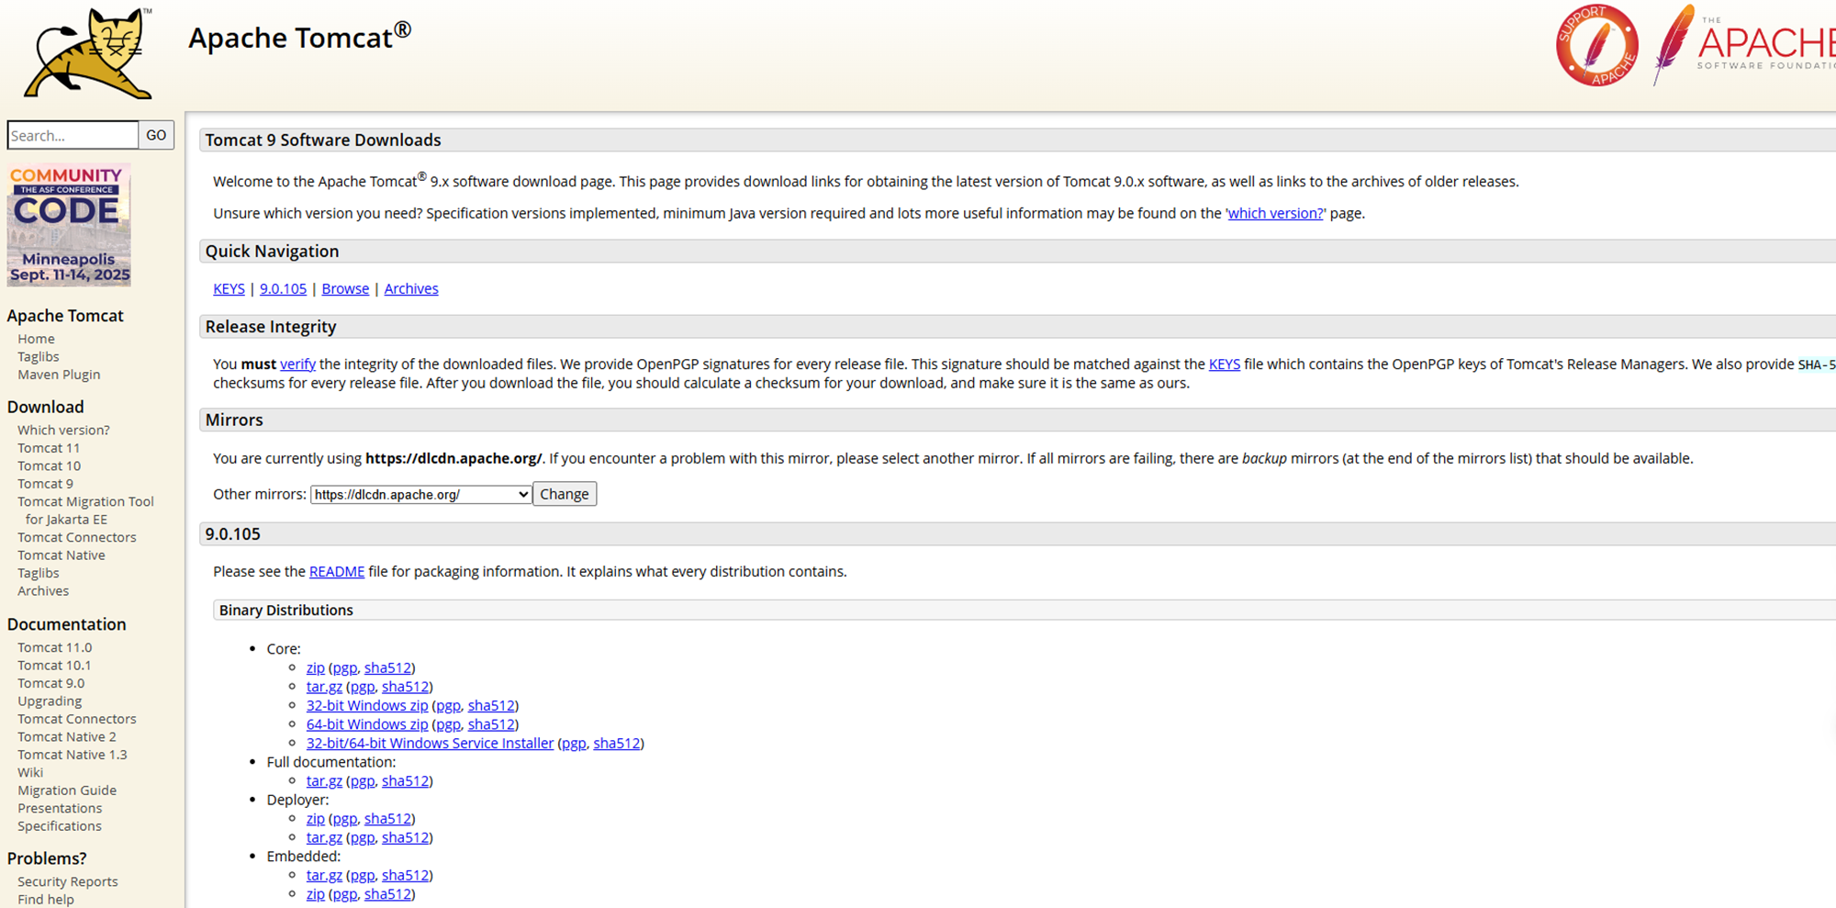Open pgp signature for Core zip
Screen dimensions: 1836x908
344,667
